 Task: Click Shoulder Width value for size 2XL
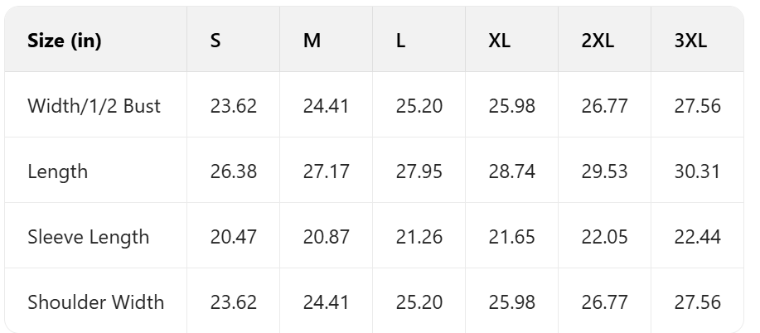tap(605, 302)
